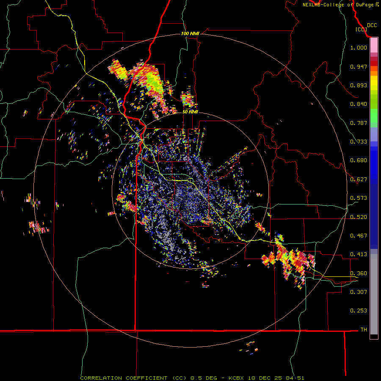Click the 0.307 legend value

click(x=359, y=292)
